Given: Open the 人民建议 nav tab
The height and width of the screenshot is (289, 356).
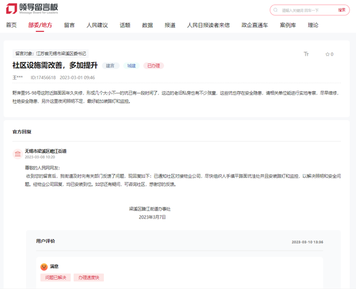Looking at the screenshot, I should [97, 25].
